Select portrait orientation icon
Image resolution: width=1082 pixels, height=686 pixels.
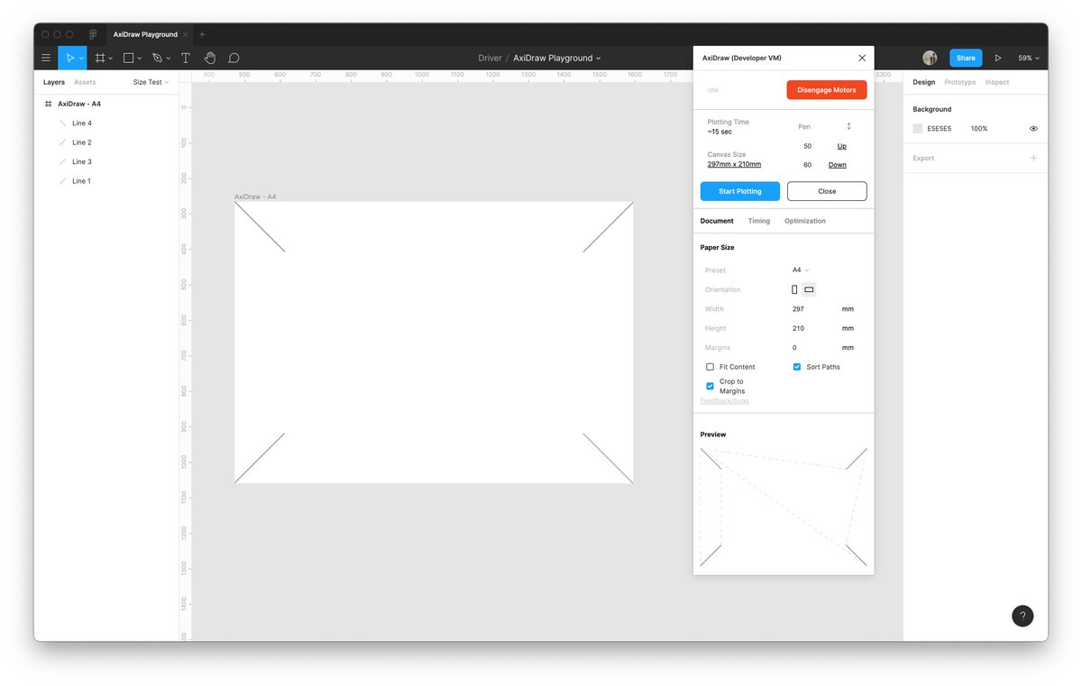tap(794, 289)
